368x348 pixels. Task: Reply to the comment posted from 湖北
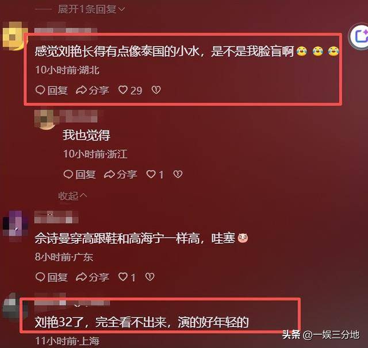point(52,90)
